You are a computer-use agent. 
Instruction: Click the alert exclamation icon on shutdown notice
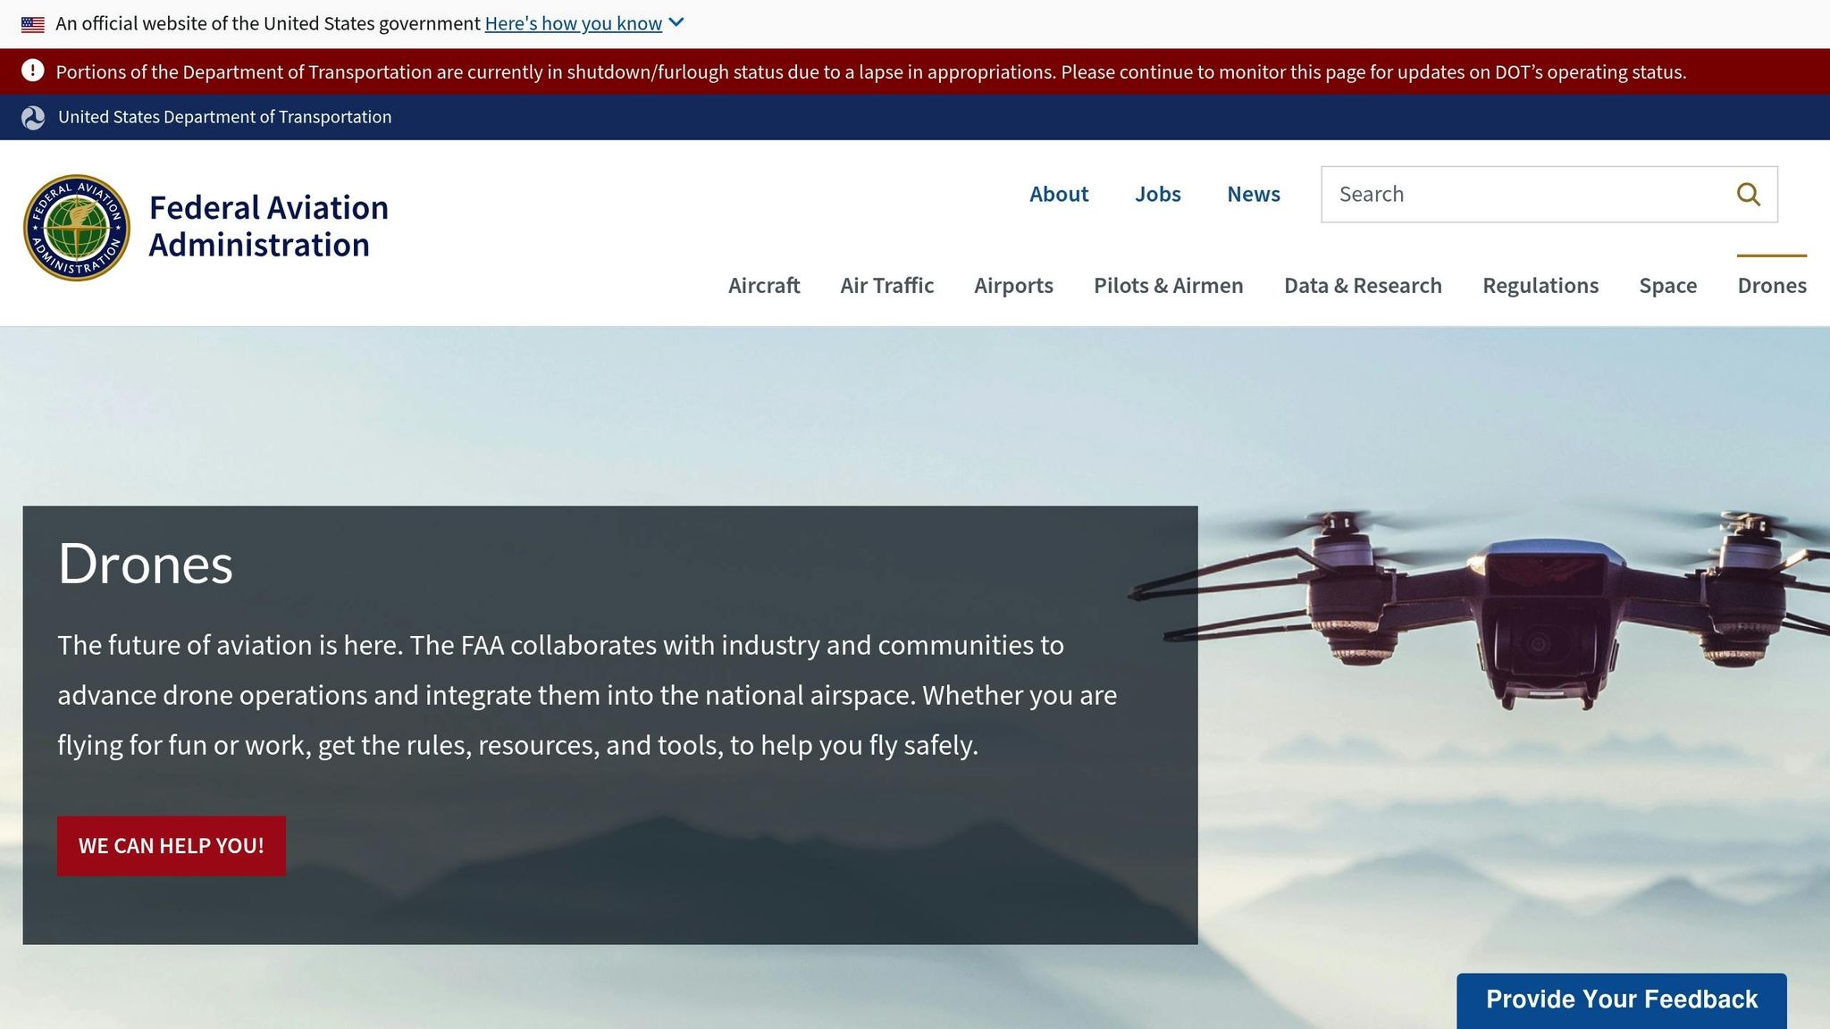33,71
